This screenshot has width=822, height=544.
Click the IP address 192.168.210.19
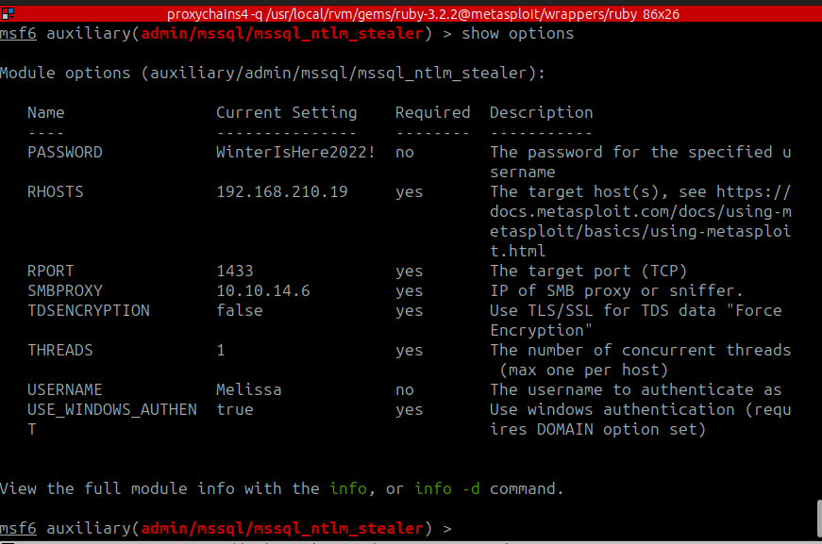tap(282, 191)
